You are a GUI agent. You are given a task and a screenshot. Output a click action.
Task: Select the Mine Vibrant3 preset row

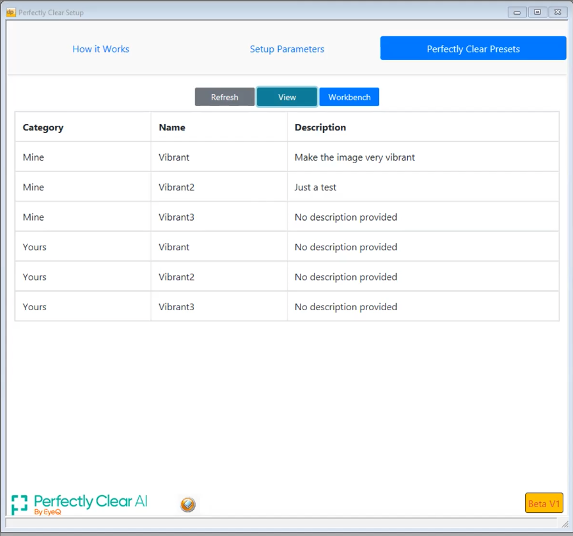[287, 217]
